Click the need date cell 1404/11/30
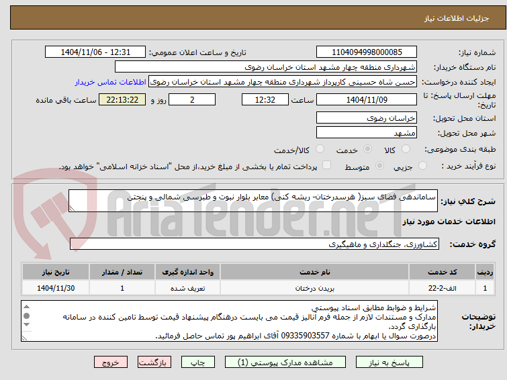 pos(56,288)
